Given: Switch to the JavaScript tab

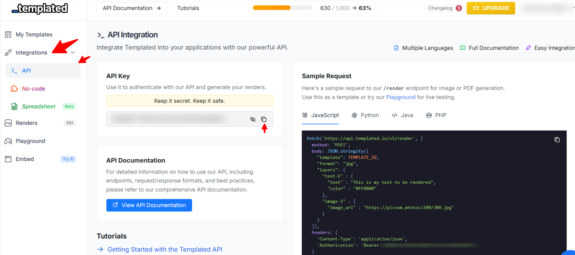Looking at the screenshot, I should coord(320,115).
